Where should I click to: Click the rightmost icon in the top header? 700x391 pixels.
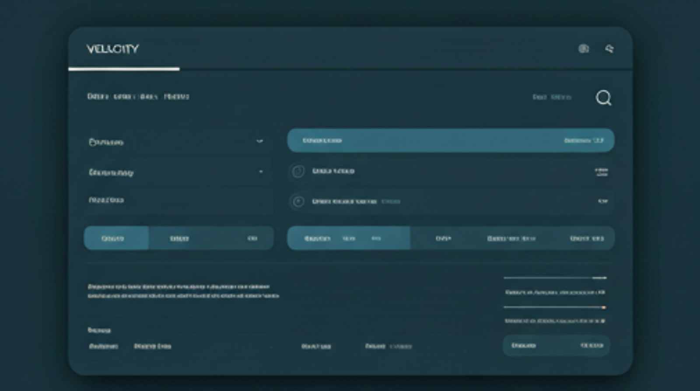click(609, 48)
